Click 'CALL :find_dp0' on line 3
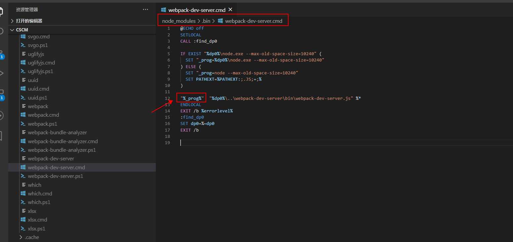The width and height of the screenshot is (513, 242). point(198,41)
